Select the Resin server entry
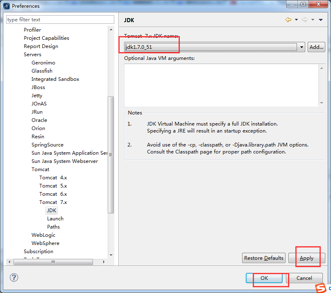The image size is (331, 293). (38, 137)
